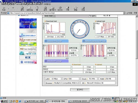This screenshot has height=103, width=138.
Task: Click the Print toolbar icon
Action: coord(83,9)
